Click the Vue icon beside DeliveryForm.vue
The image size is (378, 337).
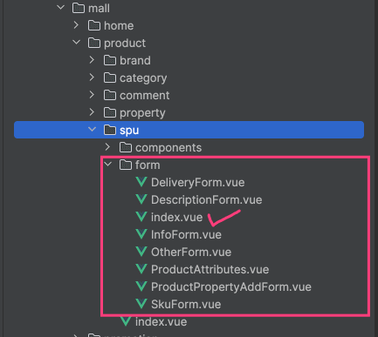141,182
